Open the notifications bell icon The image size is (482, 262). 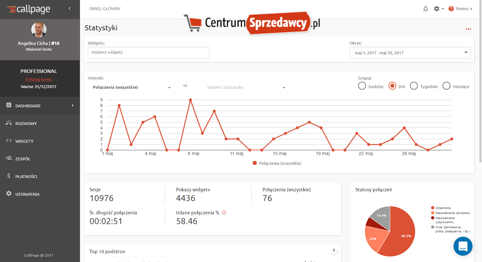pyautogui.click(x=425, y=9)
